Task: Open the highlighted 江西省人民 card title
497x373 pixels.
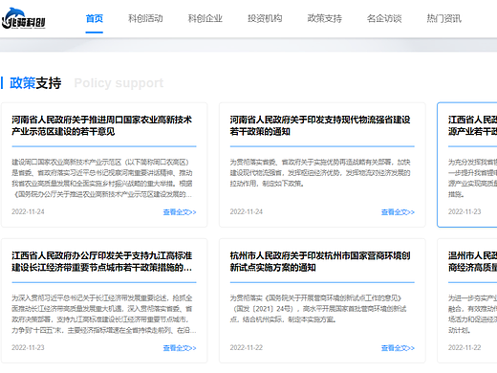Action: tap(472, 125)
